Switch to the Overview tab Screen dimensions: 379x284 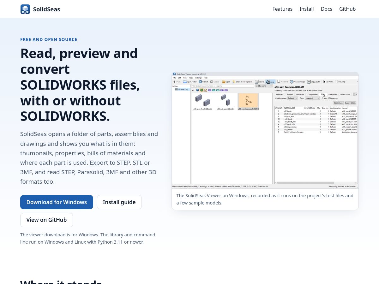pos(280,94)
